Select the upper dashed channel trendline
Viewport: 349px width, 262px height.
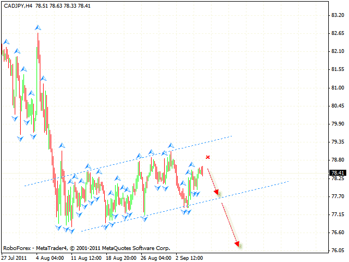pyautogui.click(x=128, y=161)
